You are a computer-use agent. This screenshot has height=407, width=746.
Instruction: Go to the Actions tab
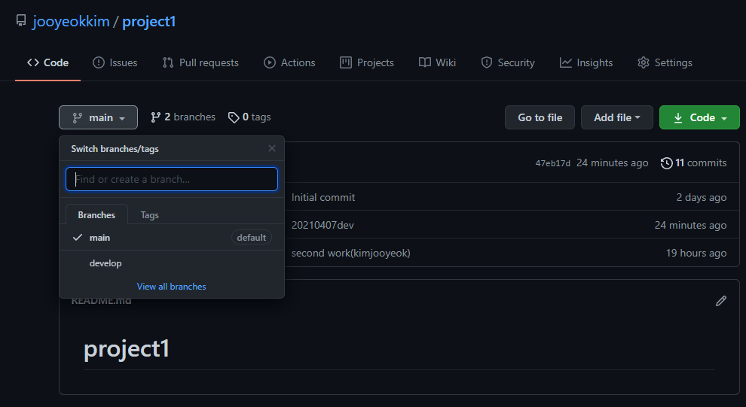click(x=289, y=62)
